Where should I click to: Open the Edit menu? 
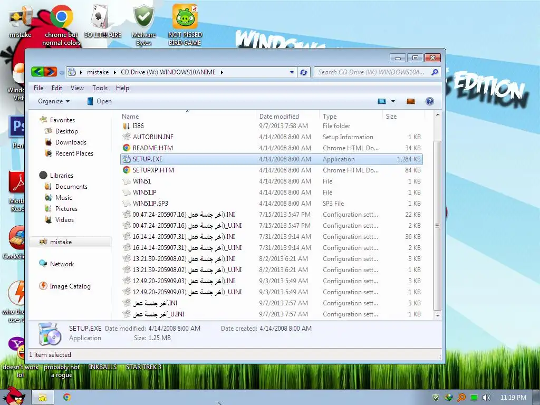point(57,88)
